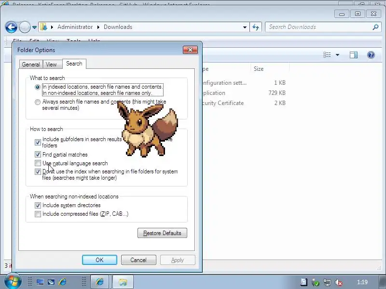Minimize the Downloads Explorer window
The width and height of the screenshot is (386, 289).
click(342, 14)
